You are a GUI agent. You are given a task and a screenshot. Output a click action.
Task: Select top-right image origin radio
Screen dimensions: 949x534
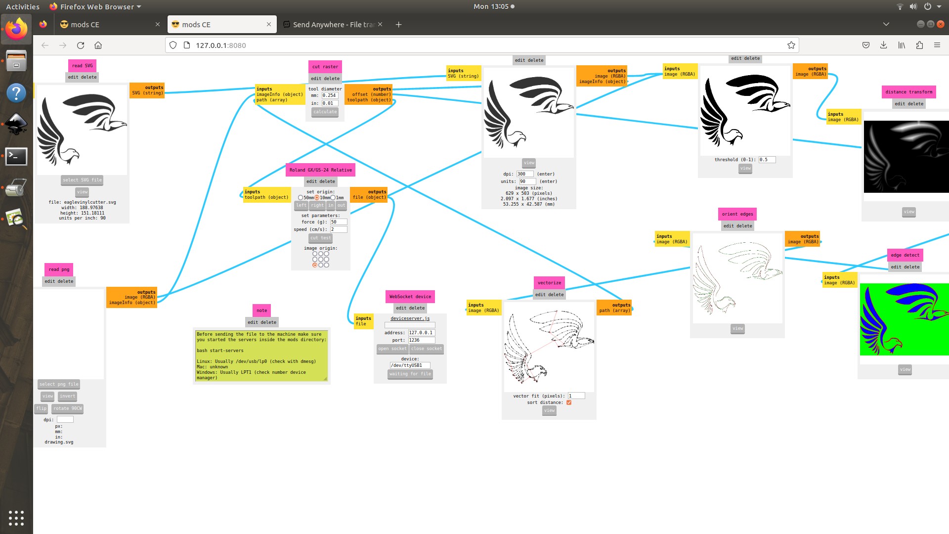pos(326,254)
